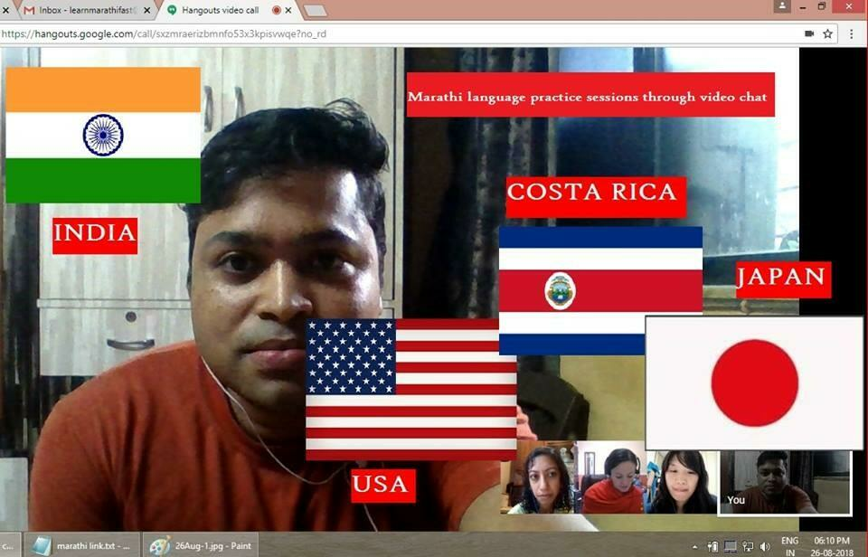Click the Chrome user profile icon
This screenshot has height=557, width=868.
coord(781,6)
